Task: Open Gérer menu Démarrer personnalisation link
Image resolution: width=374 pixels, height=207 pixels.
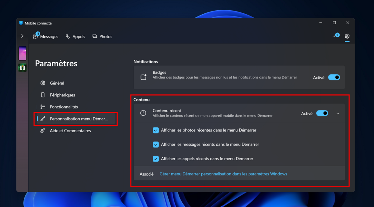Action: (x=223, y=174)
